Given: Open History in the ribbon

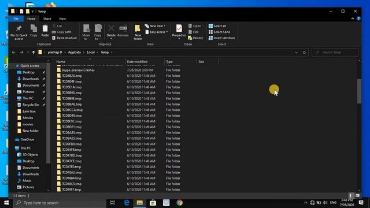Looking at the screenshot, I should [x=195, y=38].
